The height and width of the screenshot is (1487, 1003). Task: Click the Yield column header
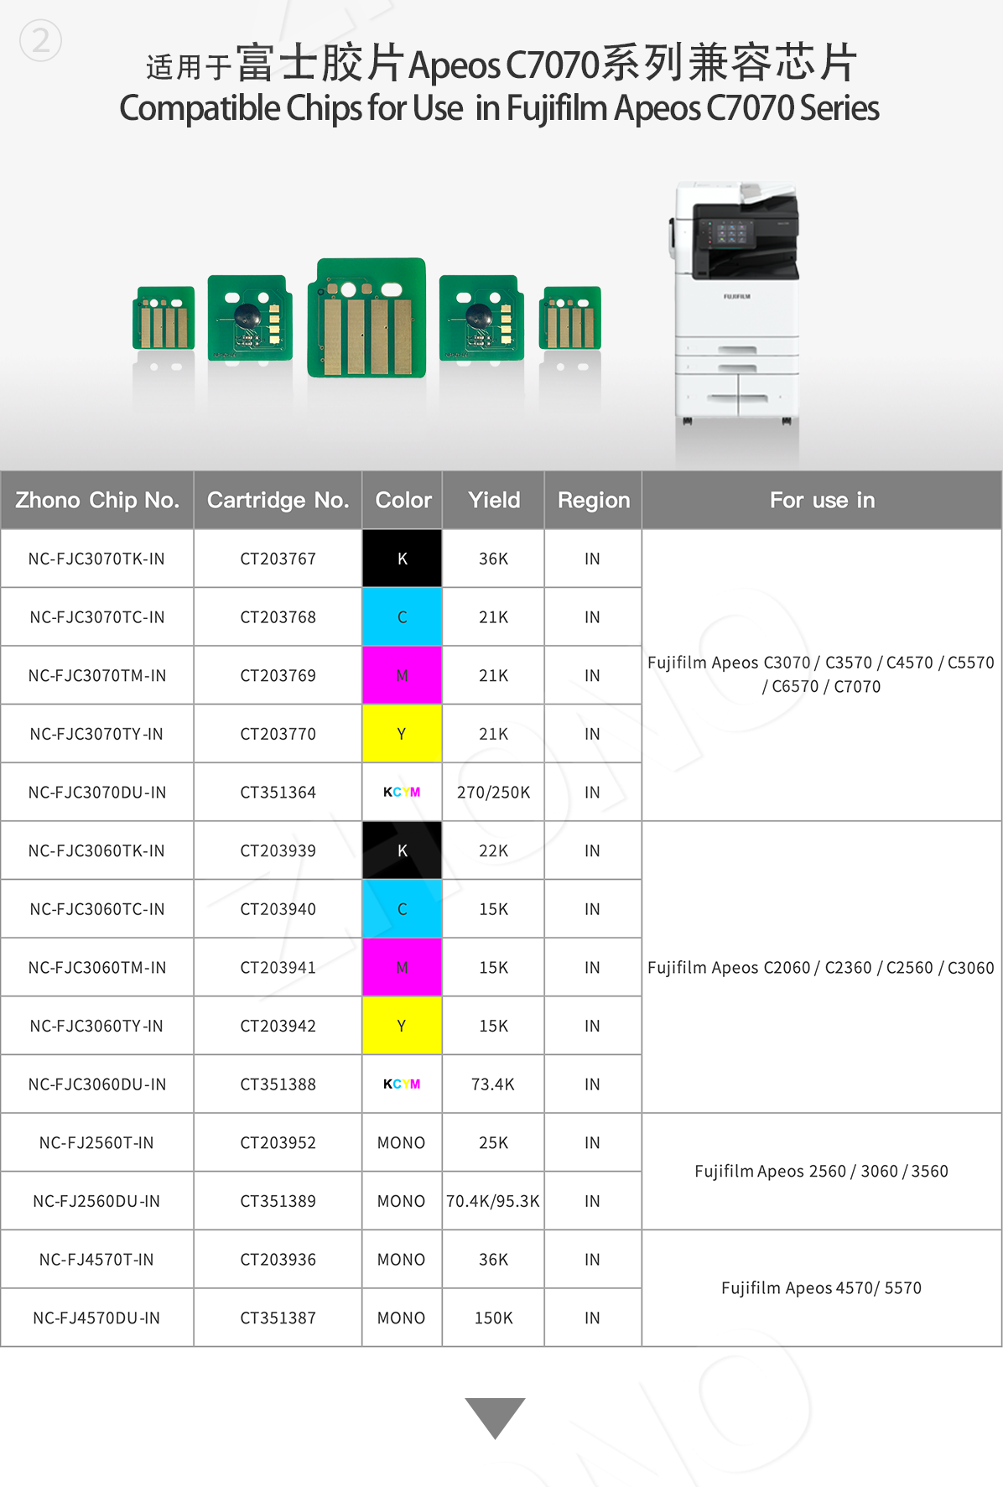tap(494, 500)
